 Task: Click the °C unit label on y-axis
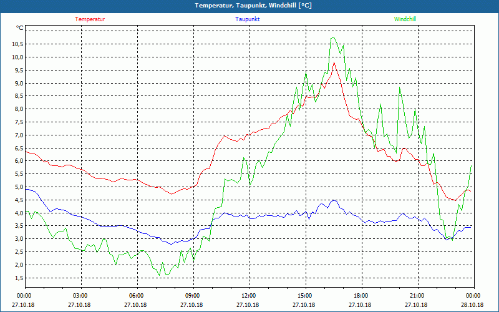point(20,28)
